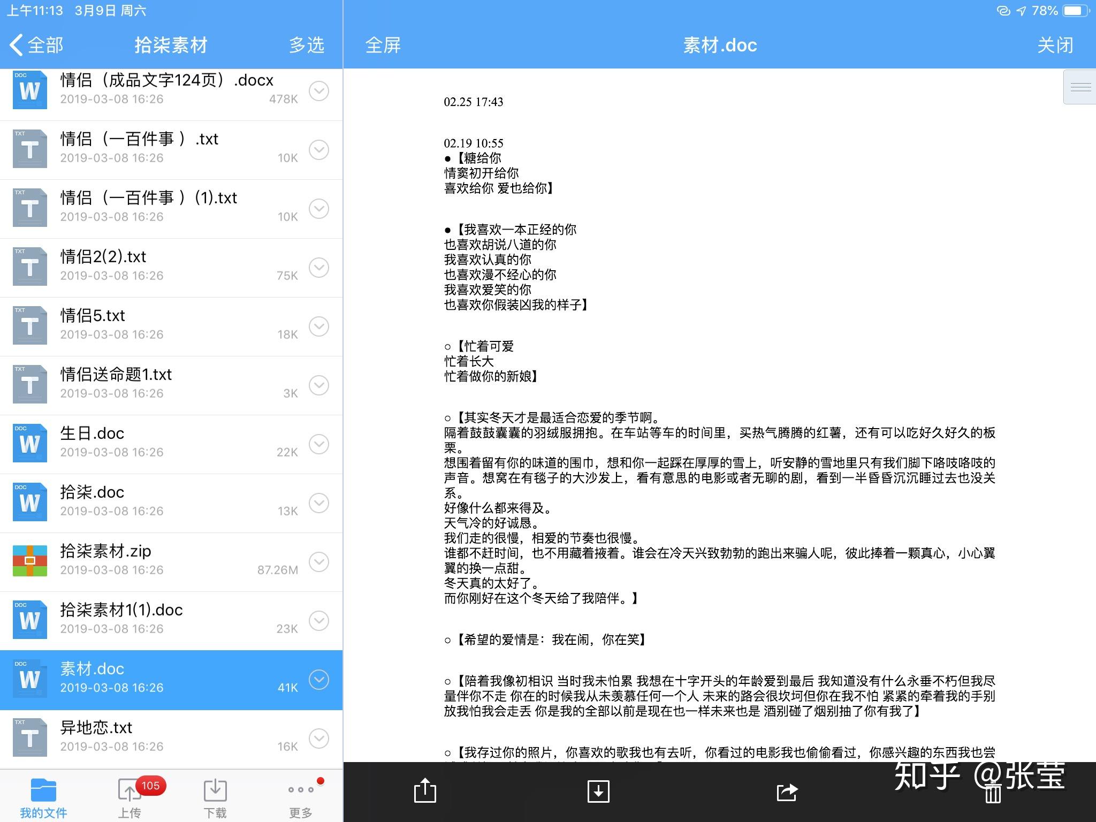Tap the TXT icon of 情侣2(2).txt
Viewport: 1096px width, 822px height.
point(30,267)
